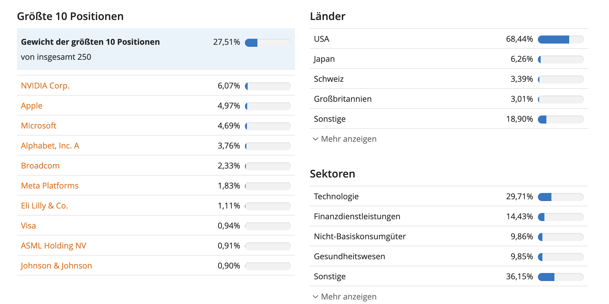Click the Visa position link
The image size is (609, 304).
[x=28, y=226]
